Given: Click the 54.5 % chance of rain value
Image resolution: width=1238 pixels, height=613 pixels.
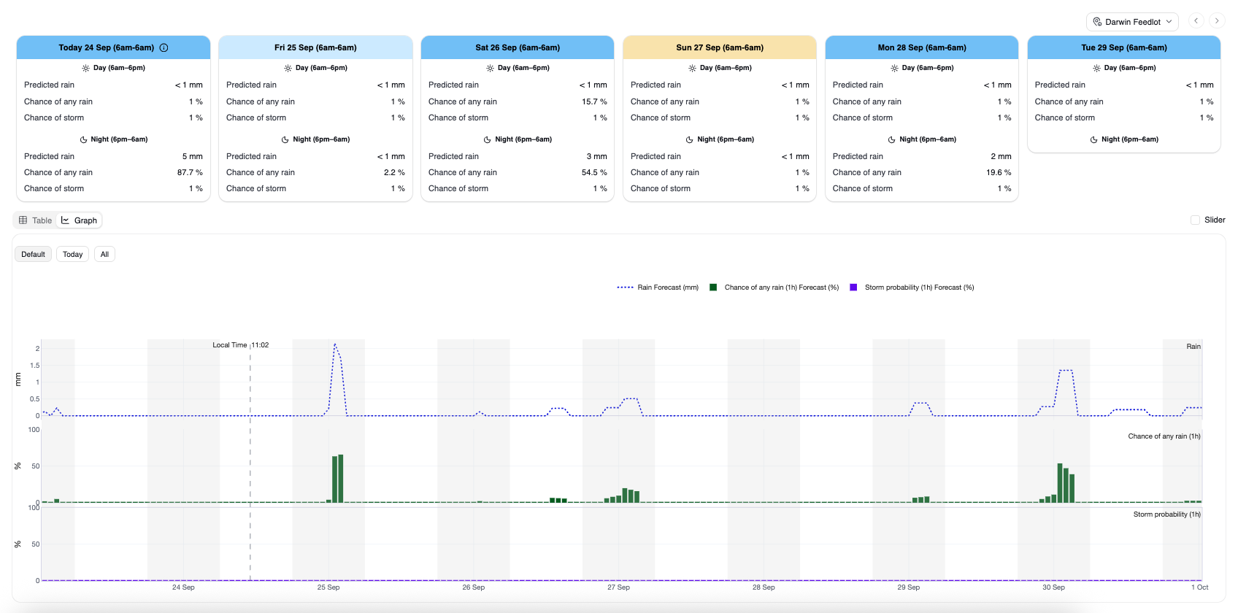Looking at the screenshot, I should 594,172.
